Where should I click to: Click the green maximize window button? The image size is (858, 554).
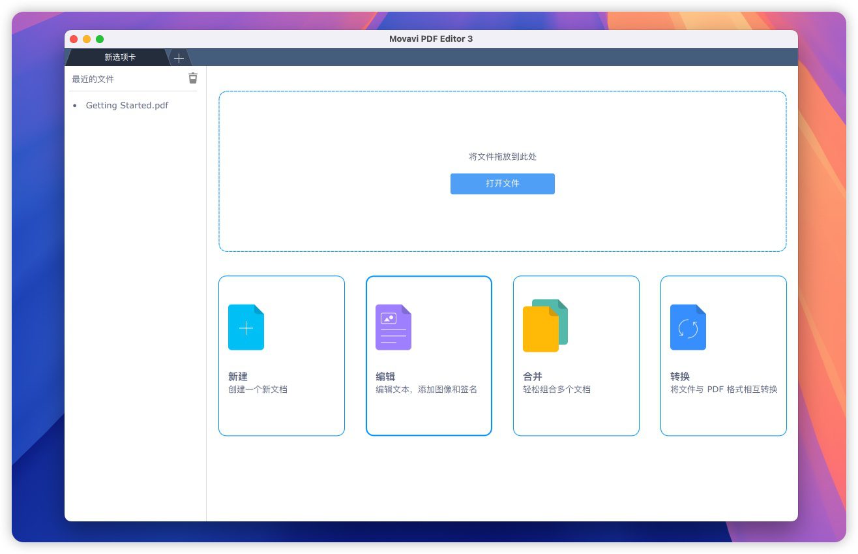[100, 39]
